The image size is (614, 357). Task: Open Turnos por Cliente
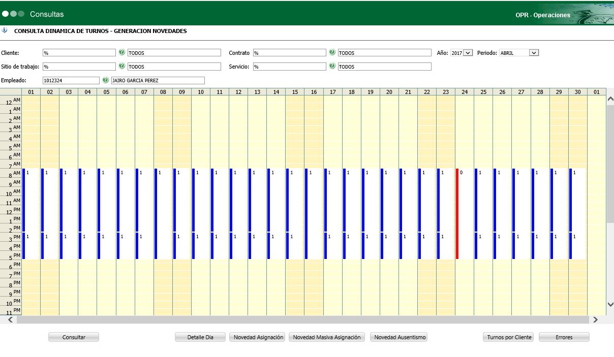pos(508,337)
